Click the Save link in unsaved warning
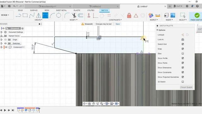Screen dimensions: 202x114 pyautogui.click(x=117, y=24)
